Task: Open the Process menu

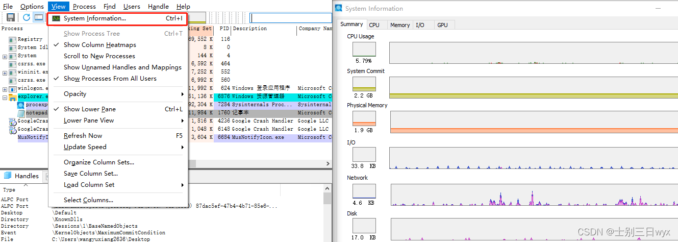Action: click(x=84, y=7)
